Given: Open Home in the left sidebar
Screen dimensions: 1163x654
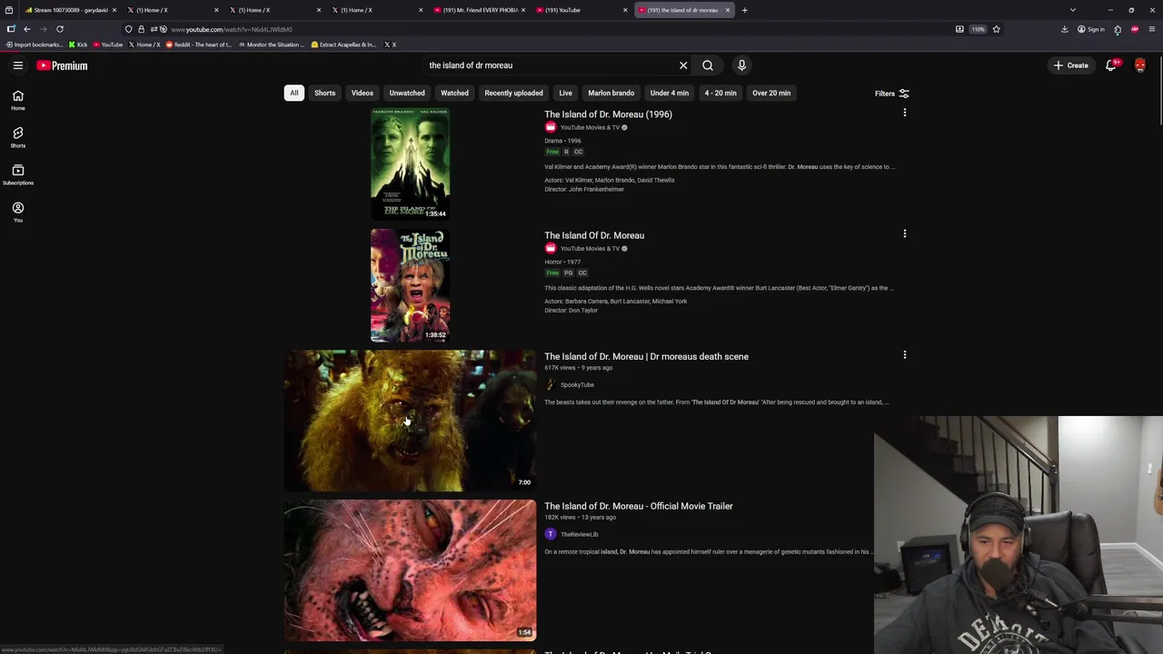Looking at the screenshot, I should [x=17, y=100].
